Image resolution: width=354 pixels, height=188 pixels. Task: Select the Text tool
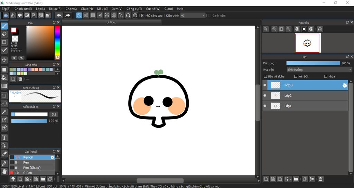click(4, 138)
